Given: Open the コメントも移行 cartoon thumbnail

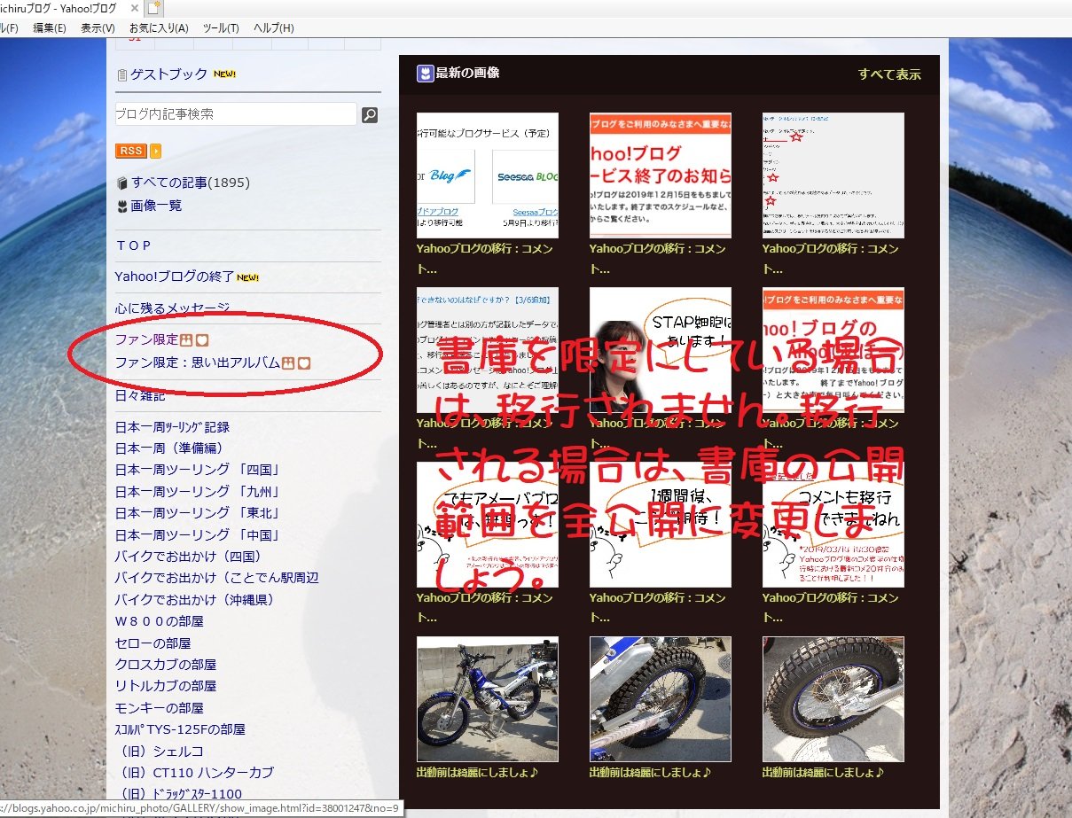Looking at the screenshot, I should click(833, 525).
